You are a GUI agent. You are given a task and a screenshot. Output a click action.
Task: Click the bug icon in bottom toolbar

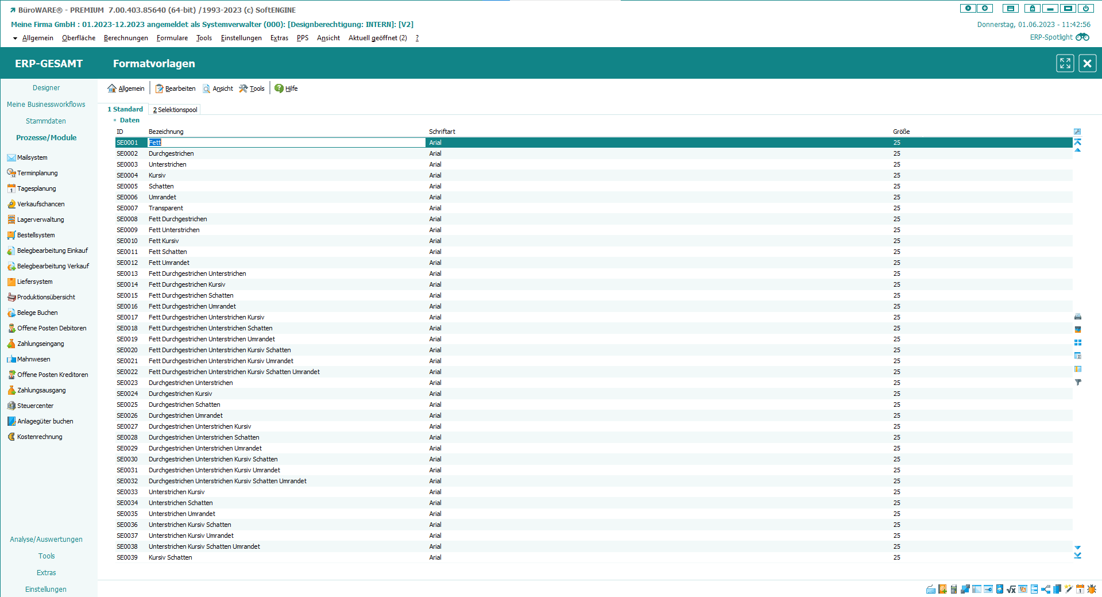[x=1092, y=589]
